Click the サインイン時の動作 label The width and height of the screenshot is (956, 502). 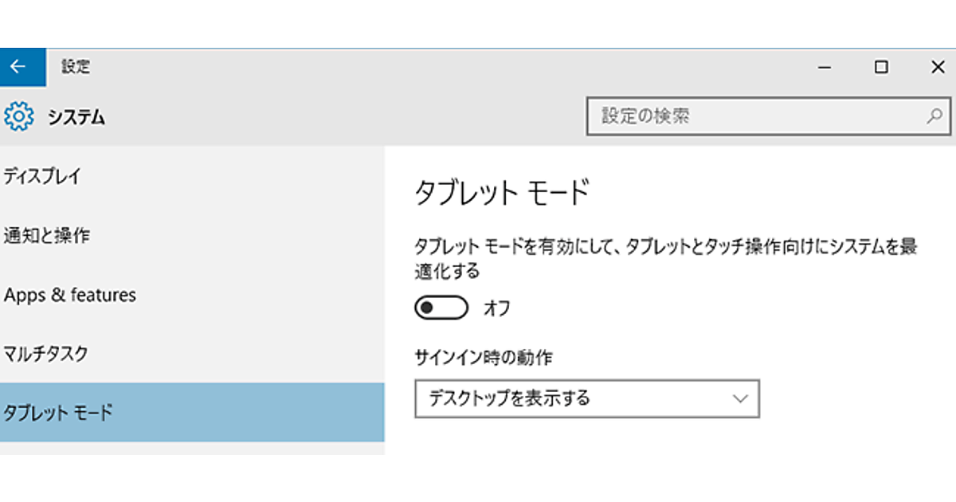click(483, 358)
